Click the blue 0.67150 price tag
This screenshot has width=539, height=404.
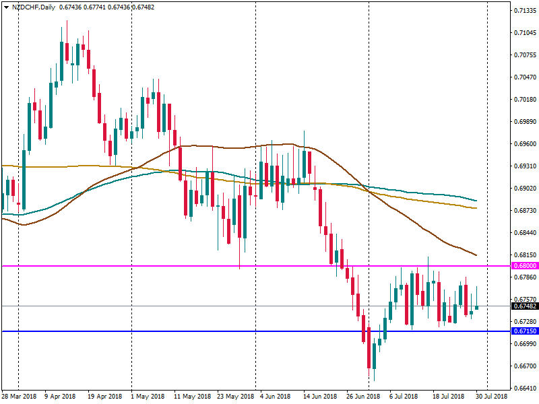point(524,331)
